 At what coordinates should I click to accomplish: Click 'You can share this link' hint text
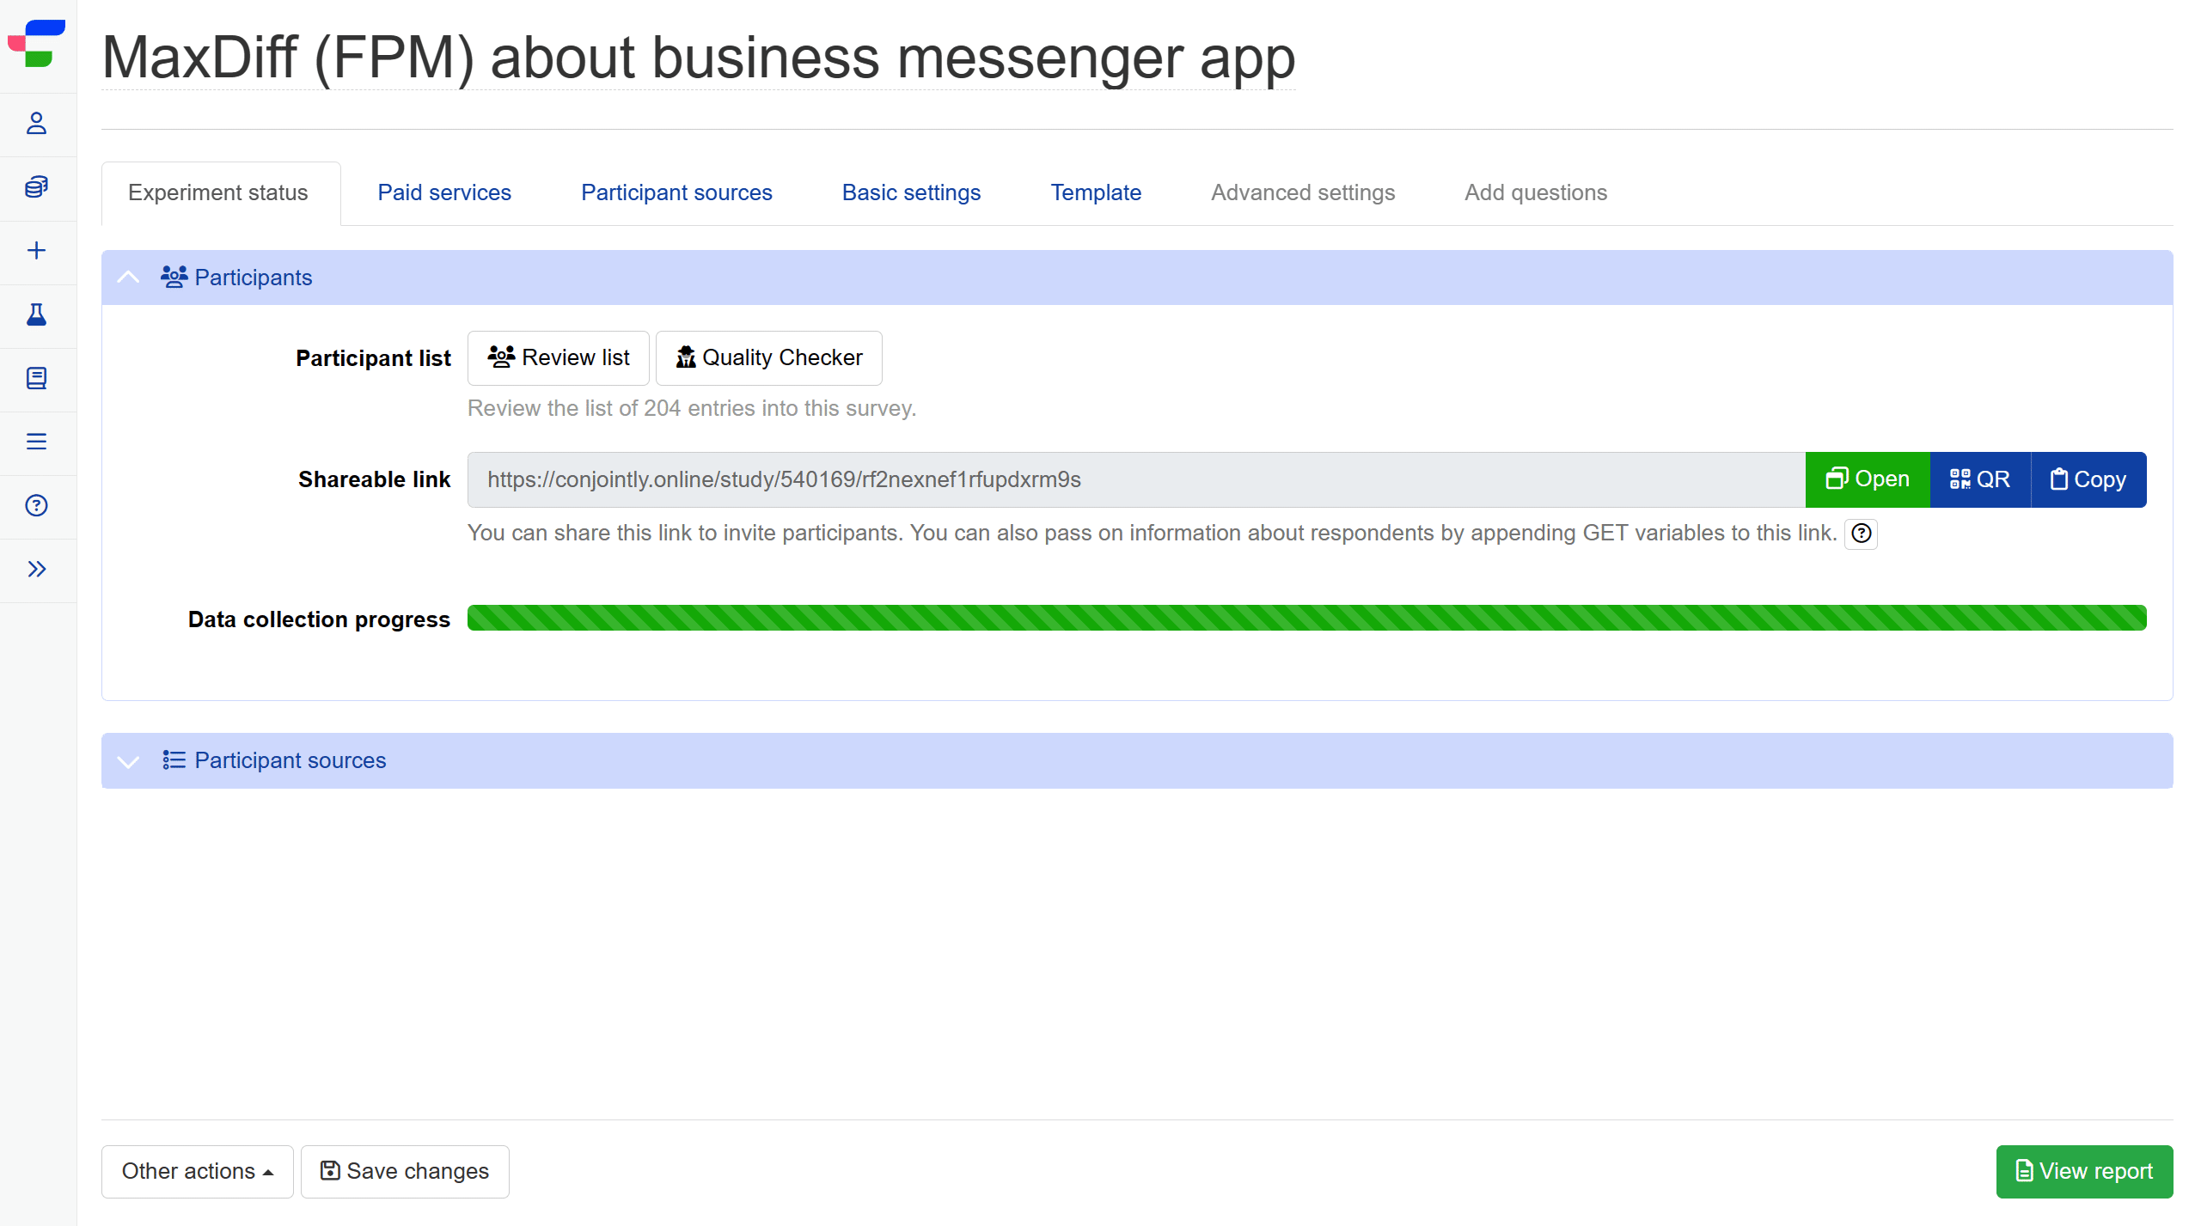[x=1152, y=534]
